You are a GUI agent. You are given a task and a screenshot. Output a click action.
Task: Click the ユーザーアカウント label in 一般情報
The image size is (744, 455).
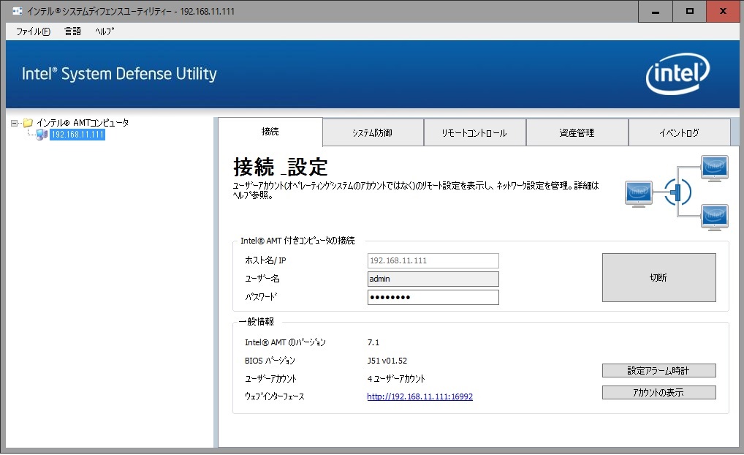(x=270, y=378)
